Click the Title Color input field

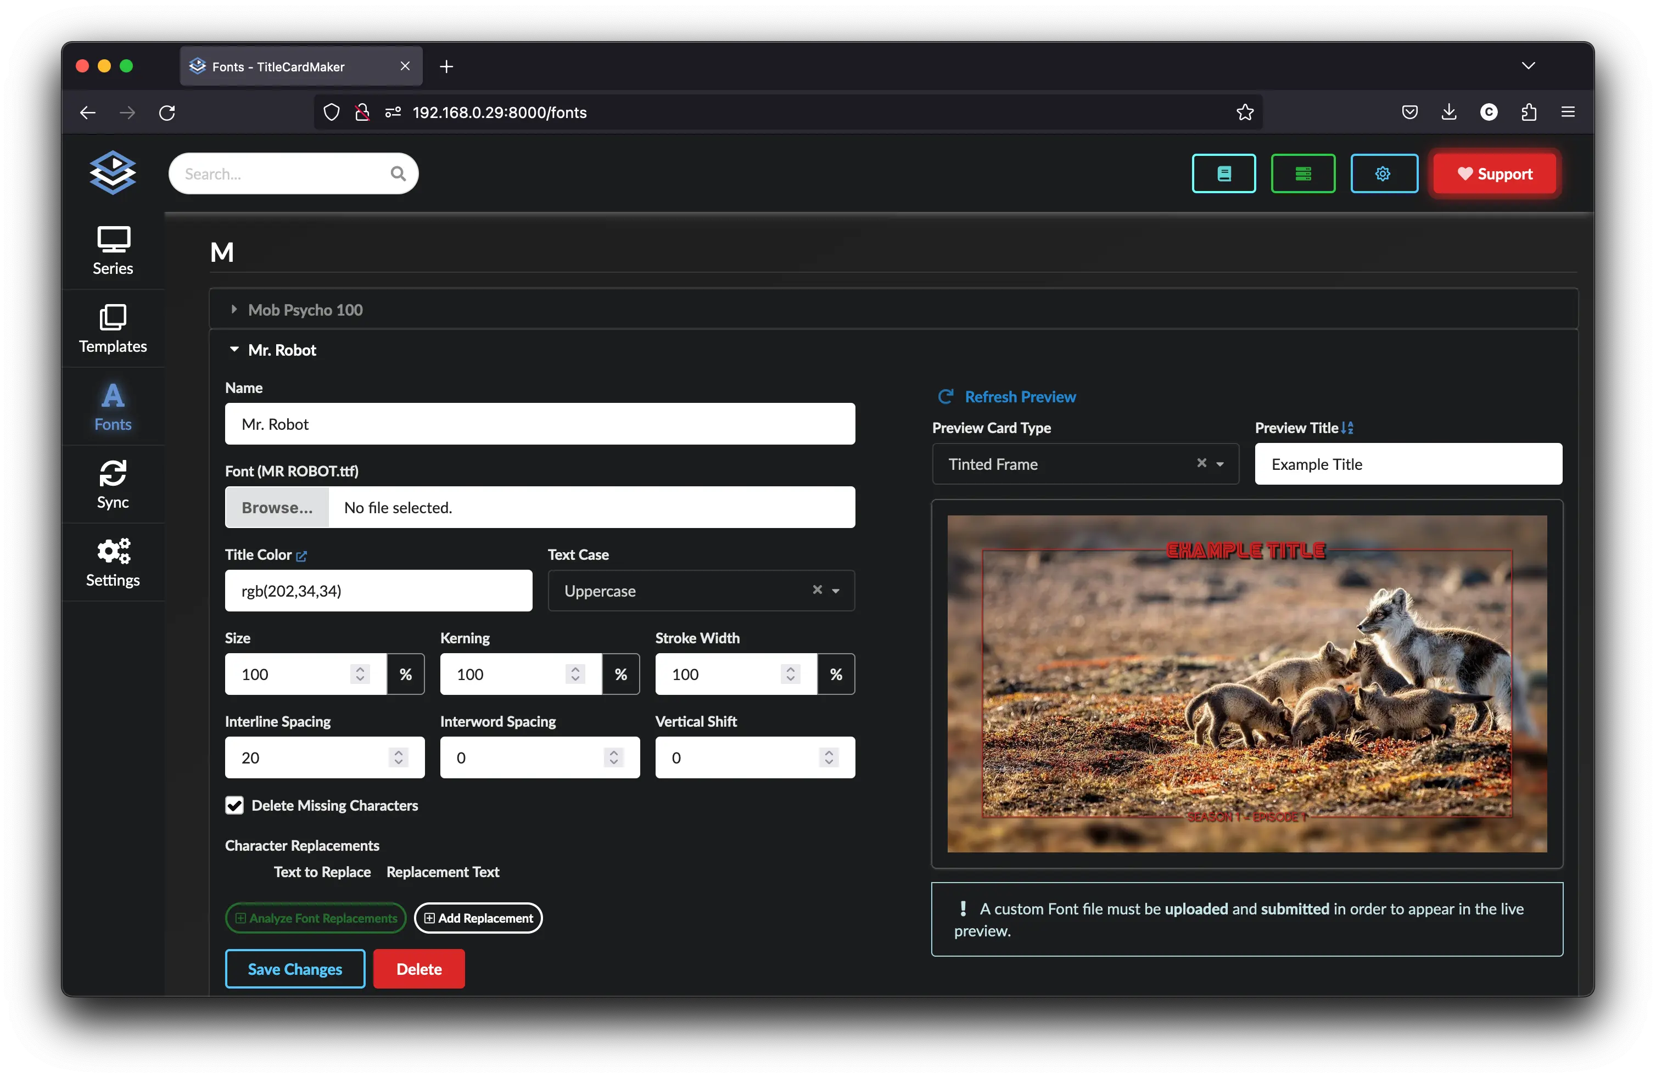(378, 591)
